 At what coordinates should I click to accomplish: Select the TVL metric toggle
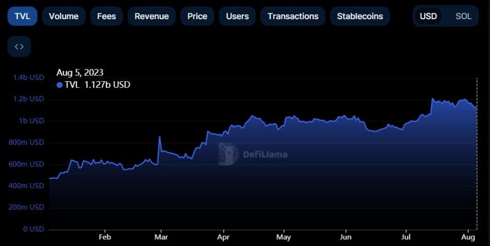[x=22, y=16]
